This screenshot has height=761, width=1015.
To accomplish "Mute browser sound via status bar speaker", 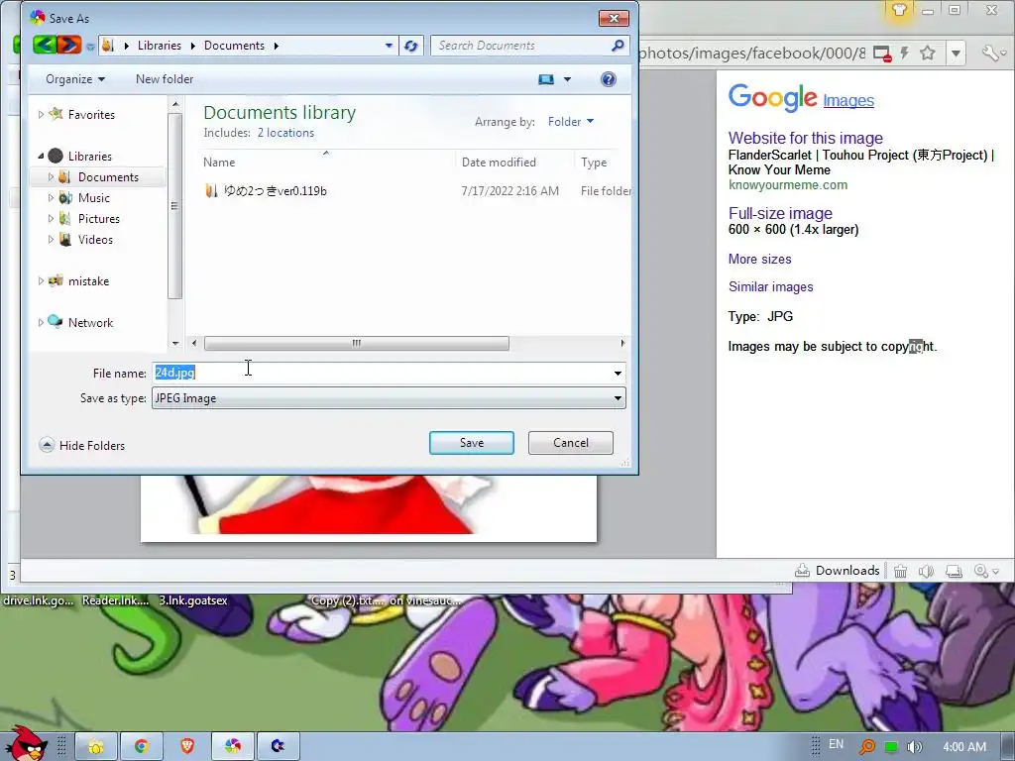I will [x=927, y=571].
